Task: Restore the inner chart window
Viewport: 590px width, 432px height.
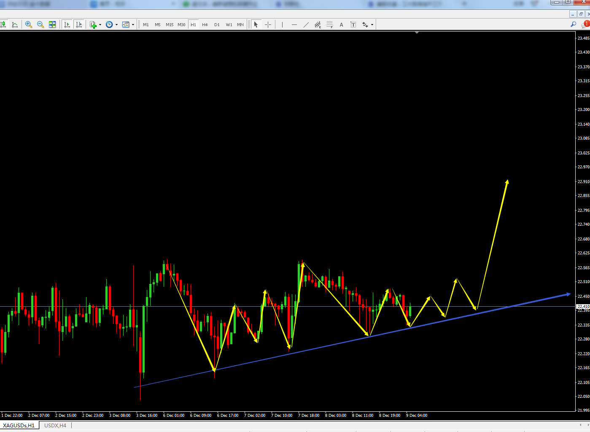Action: tap(581, 14)
